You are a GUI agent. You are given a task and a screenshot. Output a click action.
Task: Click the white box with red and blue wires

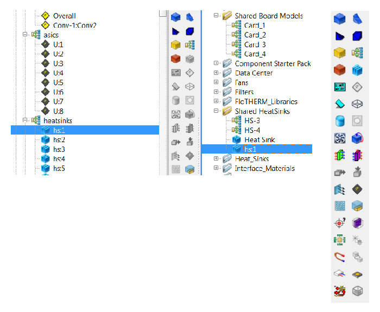(x=339, y=274)
